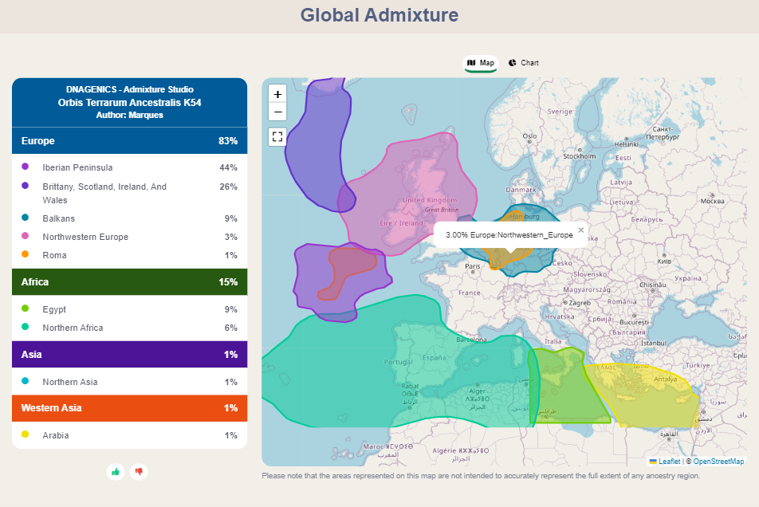Select Brittany, Scotland, Ireland, And Wales
759x507 pixels.
(104, 194)
